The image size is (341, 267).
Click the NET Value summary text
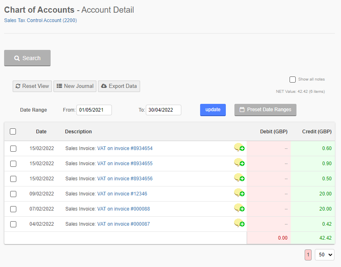300,92
